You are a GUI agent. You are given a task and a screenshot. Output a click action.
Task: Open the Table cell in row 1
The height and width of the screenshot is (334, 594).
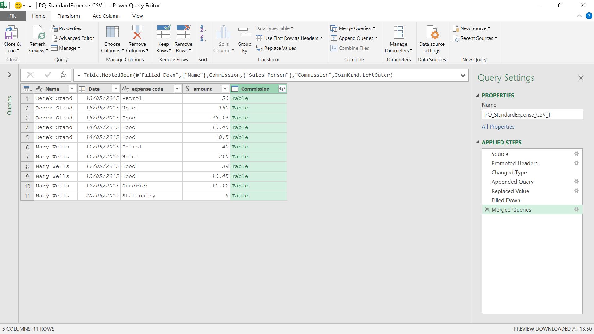click(240, 98)
